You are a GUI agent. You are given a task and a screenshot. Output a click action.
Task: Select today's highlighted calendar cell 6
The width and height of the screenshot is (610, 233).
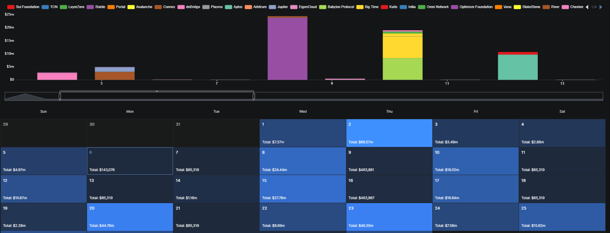(x=130, y=161)
